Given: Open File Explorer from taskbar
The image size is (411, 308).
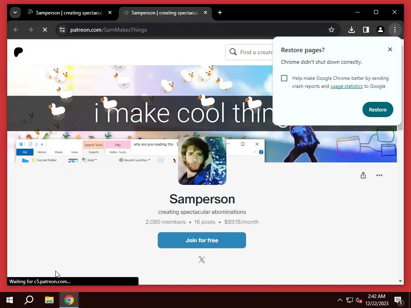Looking at the screenshot, I should pyautogui.click(x=49, y=300).
